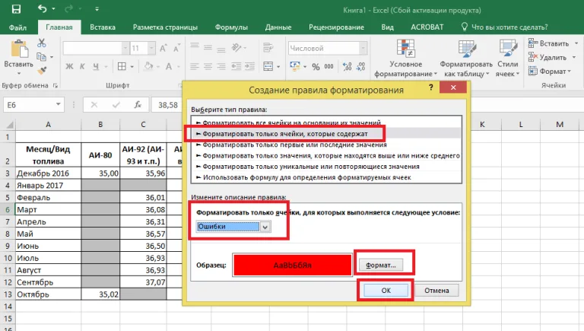
Task: Copy selection with the copy icon
Action: (41, 56)
